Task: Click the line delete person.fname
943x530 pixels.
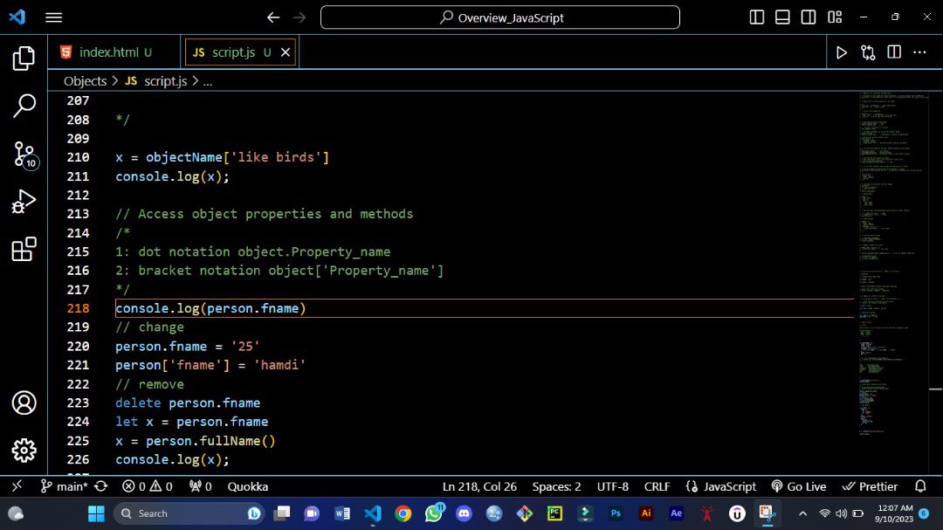Action: coord(188,403)
